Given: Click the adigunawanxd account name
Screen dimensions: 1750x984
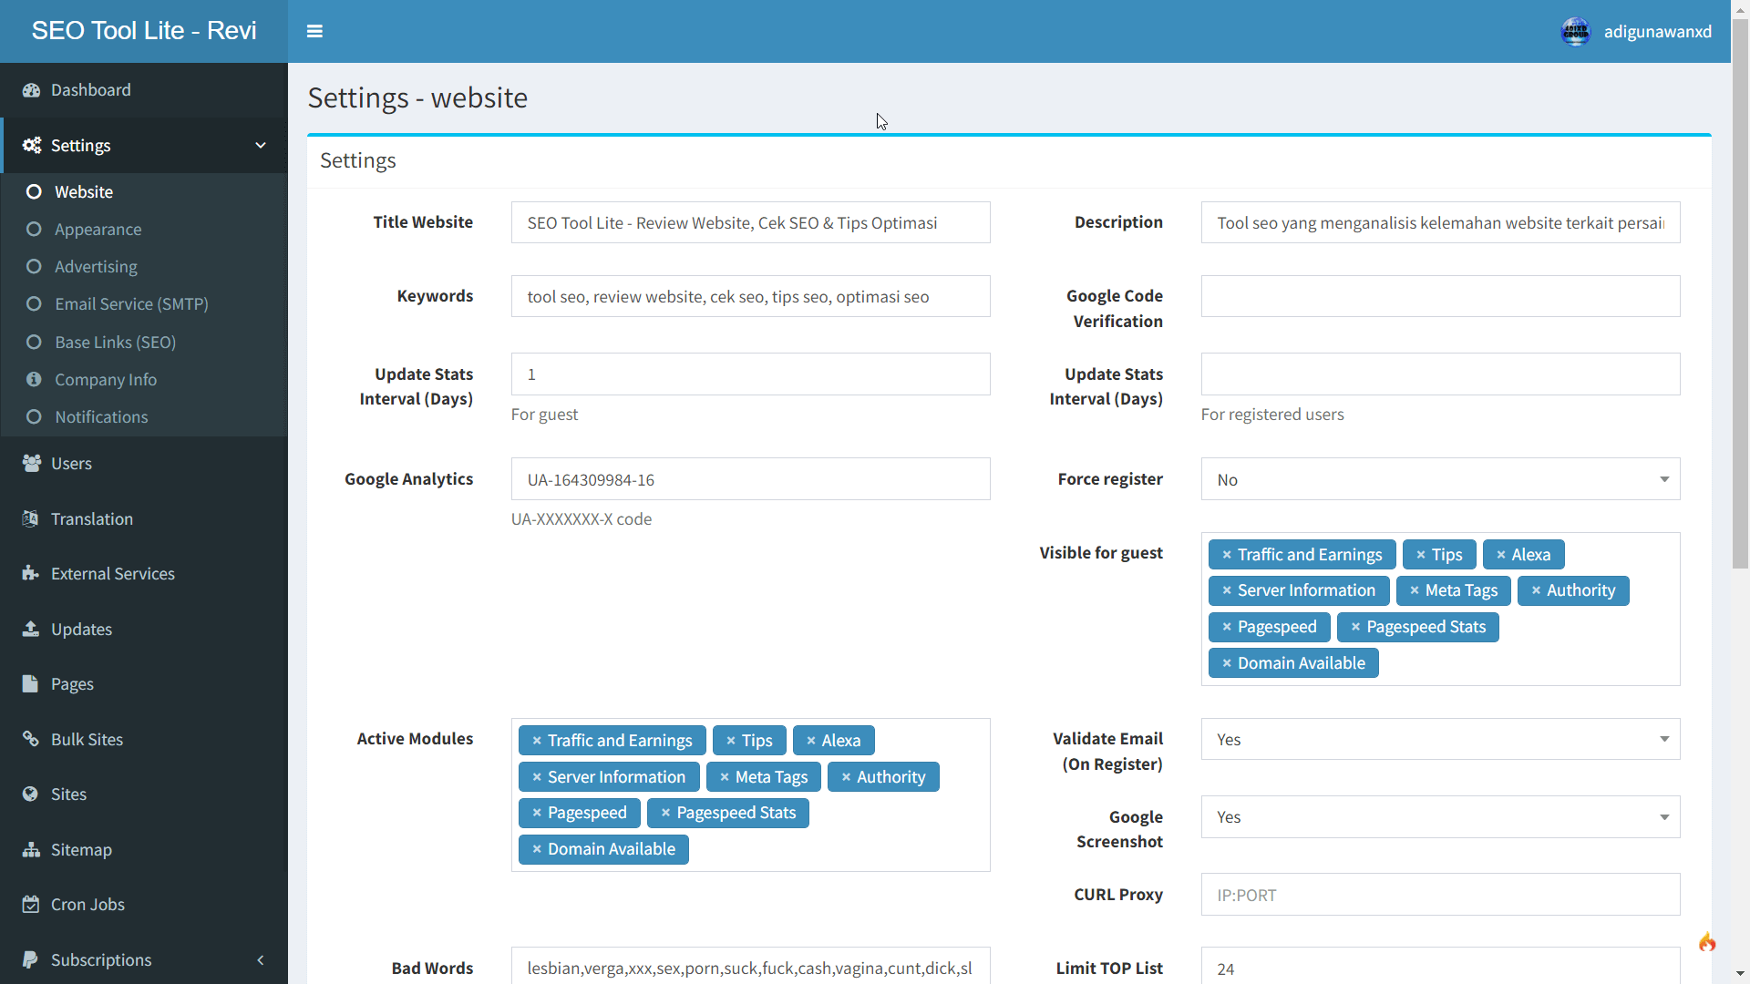Looking at the screenshot, I should click(x=1658, y=31).
